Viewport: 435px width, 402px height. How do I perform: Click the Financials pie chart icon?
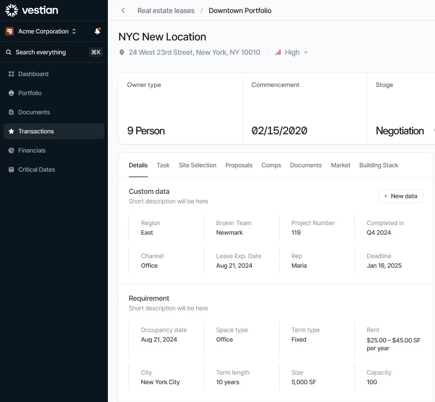point(11,150)
